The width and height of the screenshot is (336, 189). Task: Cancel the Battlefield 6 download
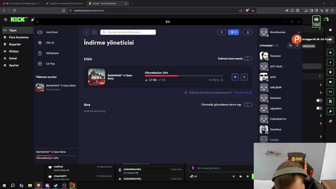244,77
